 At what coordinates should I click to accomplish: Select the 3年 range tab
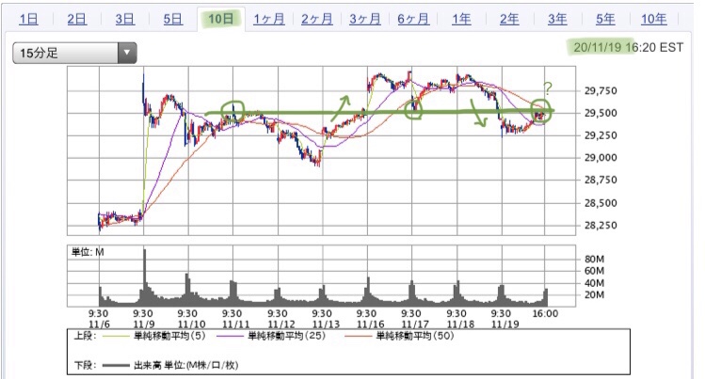coord(557,19)
